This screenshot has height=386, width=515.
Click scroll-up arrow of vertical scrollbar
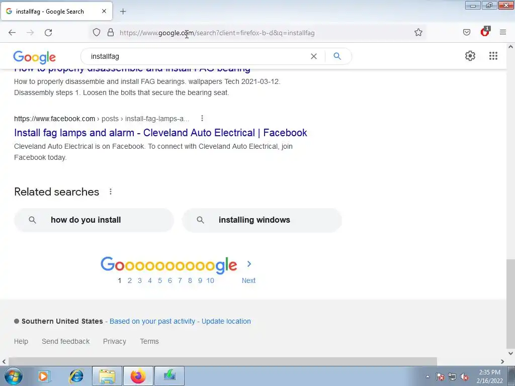tap(510, 47)
